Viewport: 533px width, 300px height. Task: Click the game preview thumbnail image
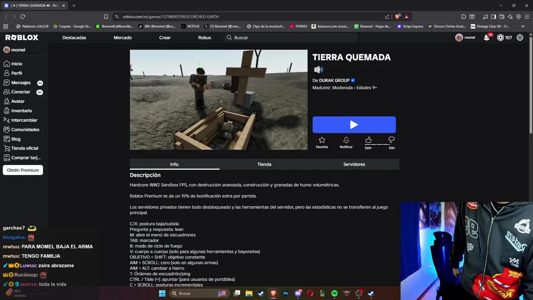219,100
